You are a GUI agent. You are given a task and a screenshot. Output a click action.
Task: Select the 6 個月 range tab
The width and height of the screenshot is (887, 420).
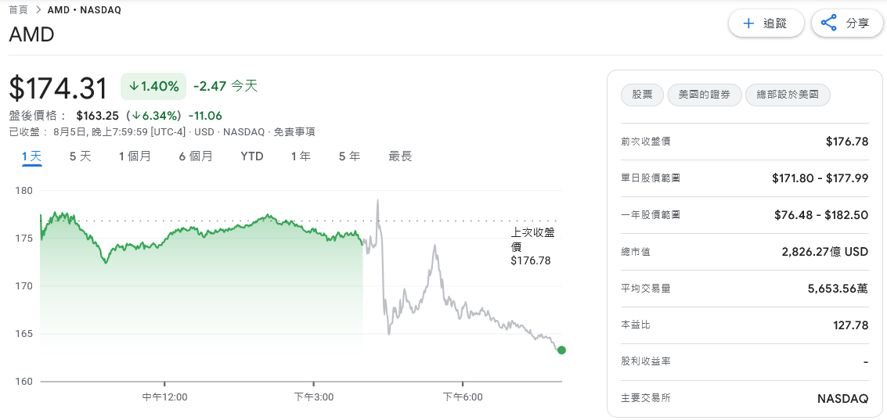(196, 156)
